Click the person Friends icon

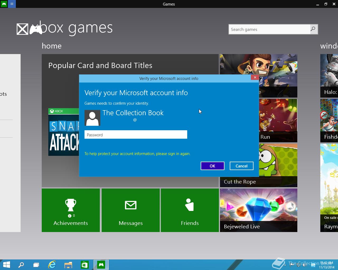(189, 205)
